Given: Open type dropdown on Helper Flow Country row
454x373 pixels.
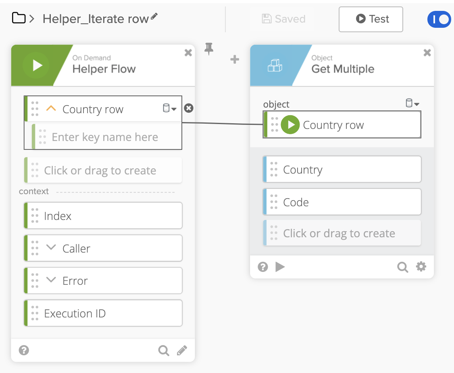Looking at the screenshot, I should point(169,108).
